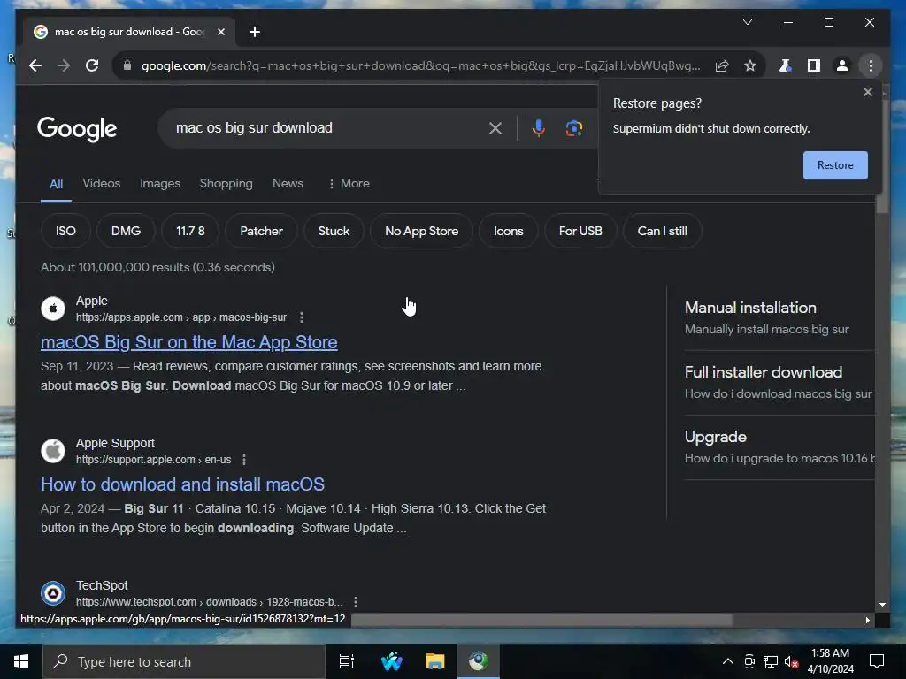Apply the Icons filter chip

[509, 231]
